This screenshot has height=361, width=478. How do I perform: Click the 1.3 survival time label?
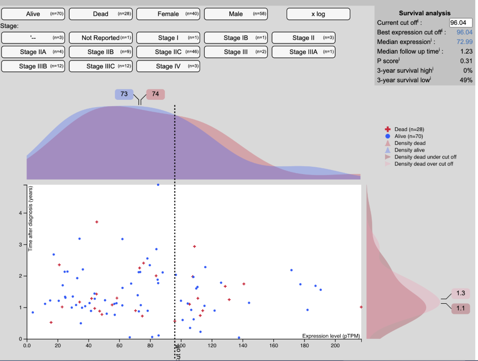click(x=461, y=293)
